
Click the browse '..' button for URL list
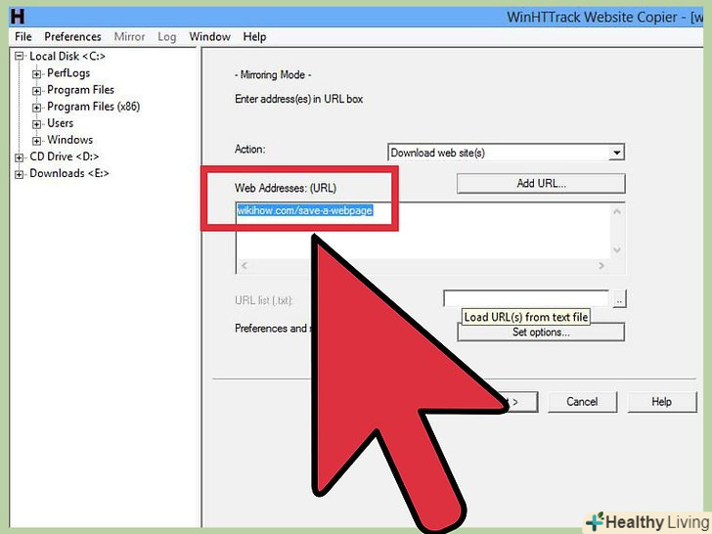(x=619, y=299)
